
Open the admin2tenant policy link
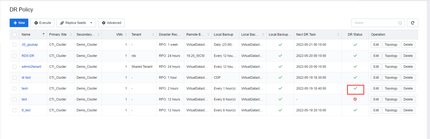pos(31,67)
